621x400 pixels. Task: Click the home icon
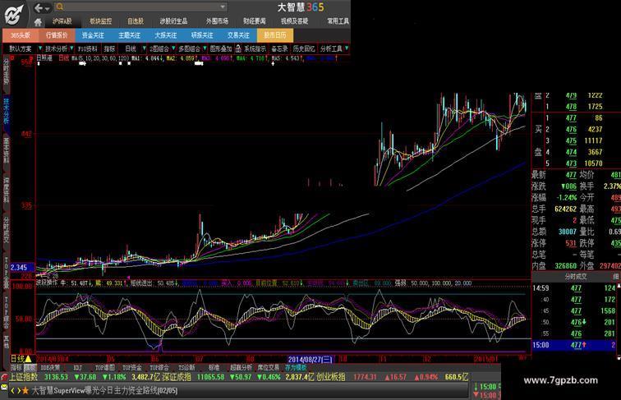pos(38,22)
